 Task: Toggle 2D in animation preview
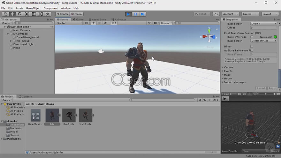point(245,94)
